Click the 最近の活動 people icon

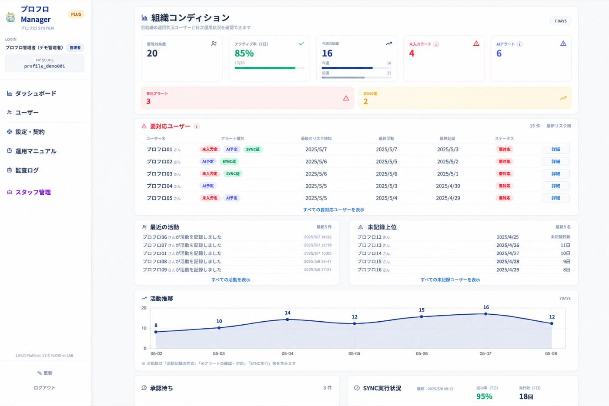click(144, 227)
